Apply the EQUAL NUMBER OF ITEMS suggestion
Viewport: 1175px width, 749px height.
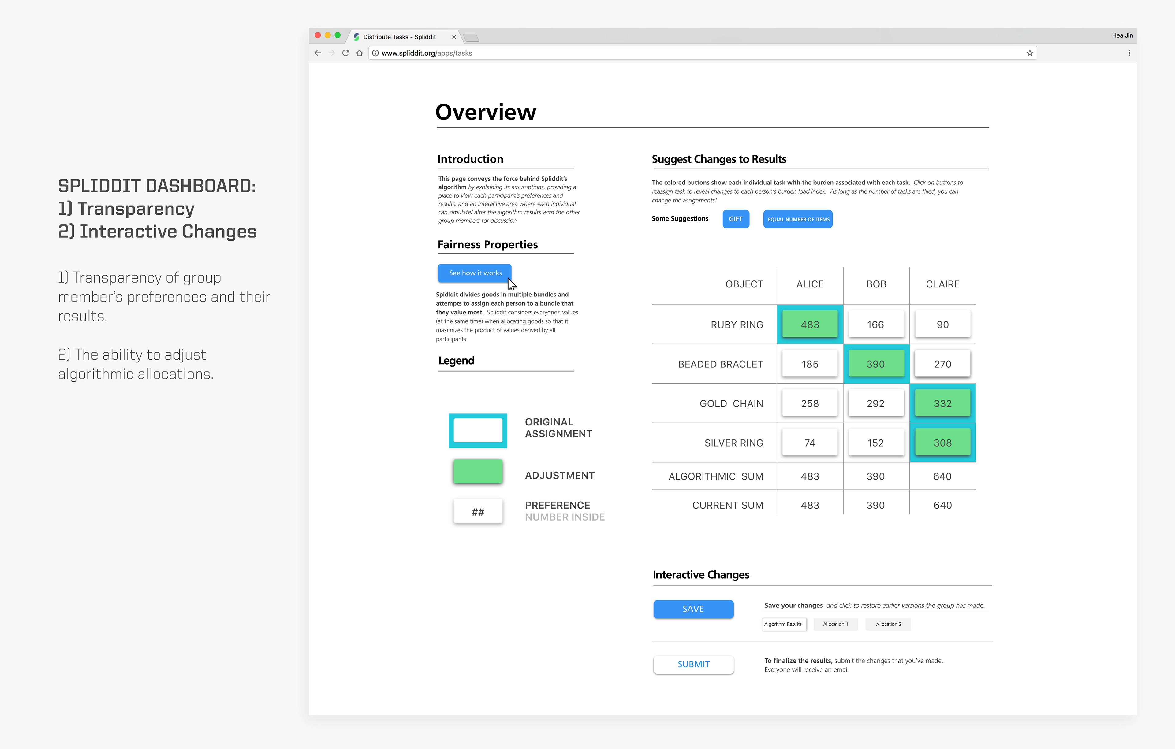point(798,219)
